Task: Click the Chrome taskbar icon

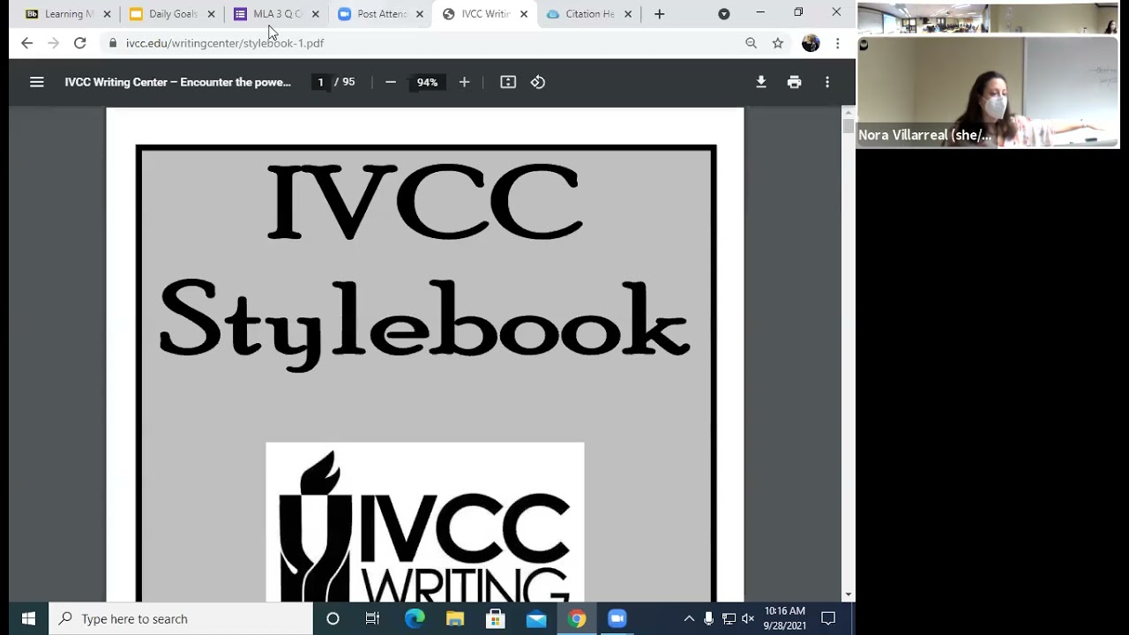Action: point(576,618)
